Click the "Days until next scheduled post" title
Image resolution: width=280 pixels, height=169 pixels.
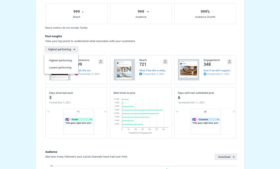coord(196,93)
